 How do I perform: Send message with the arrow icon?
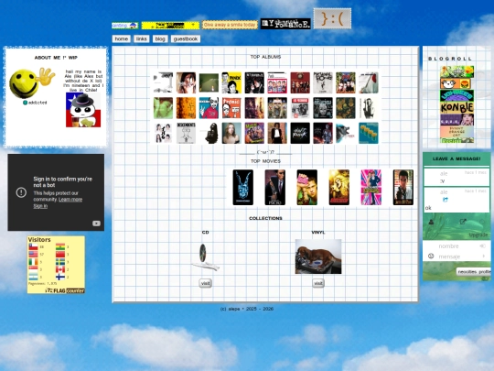pyautogui.click(x=484, y=256)
